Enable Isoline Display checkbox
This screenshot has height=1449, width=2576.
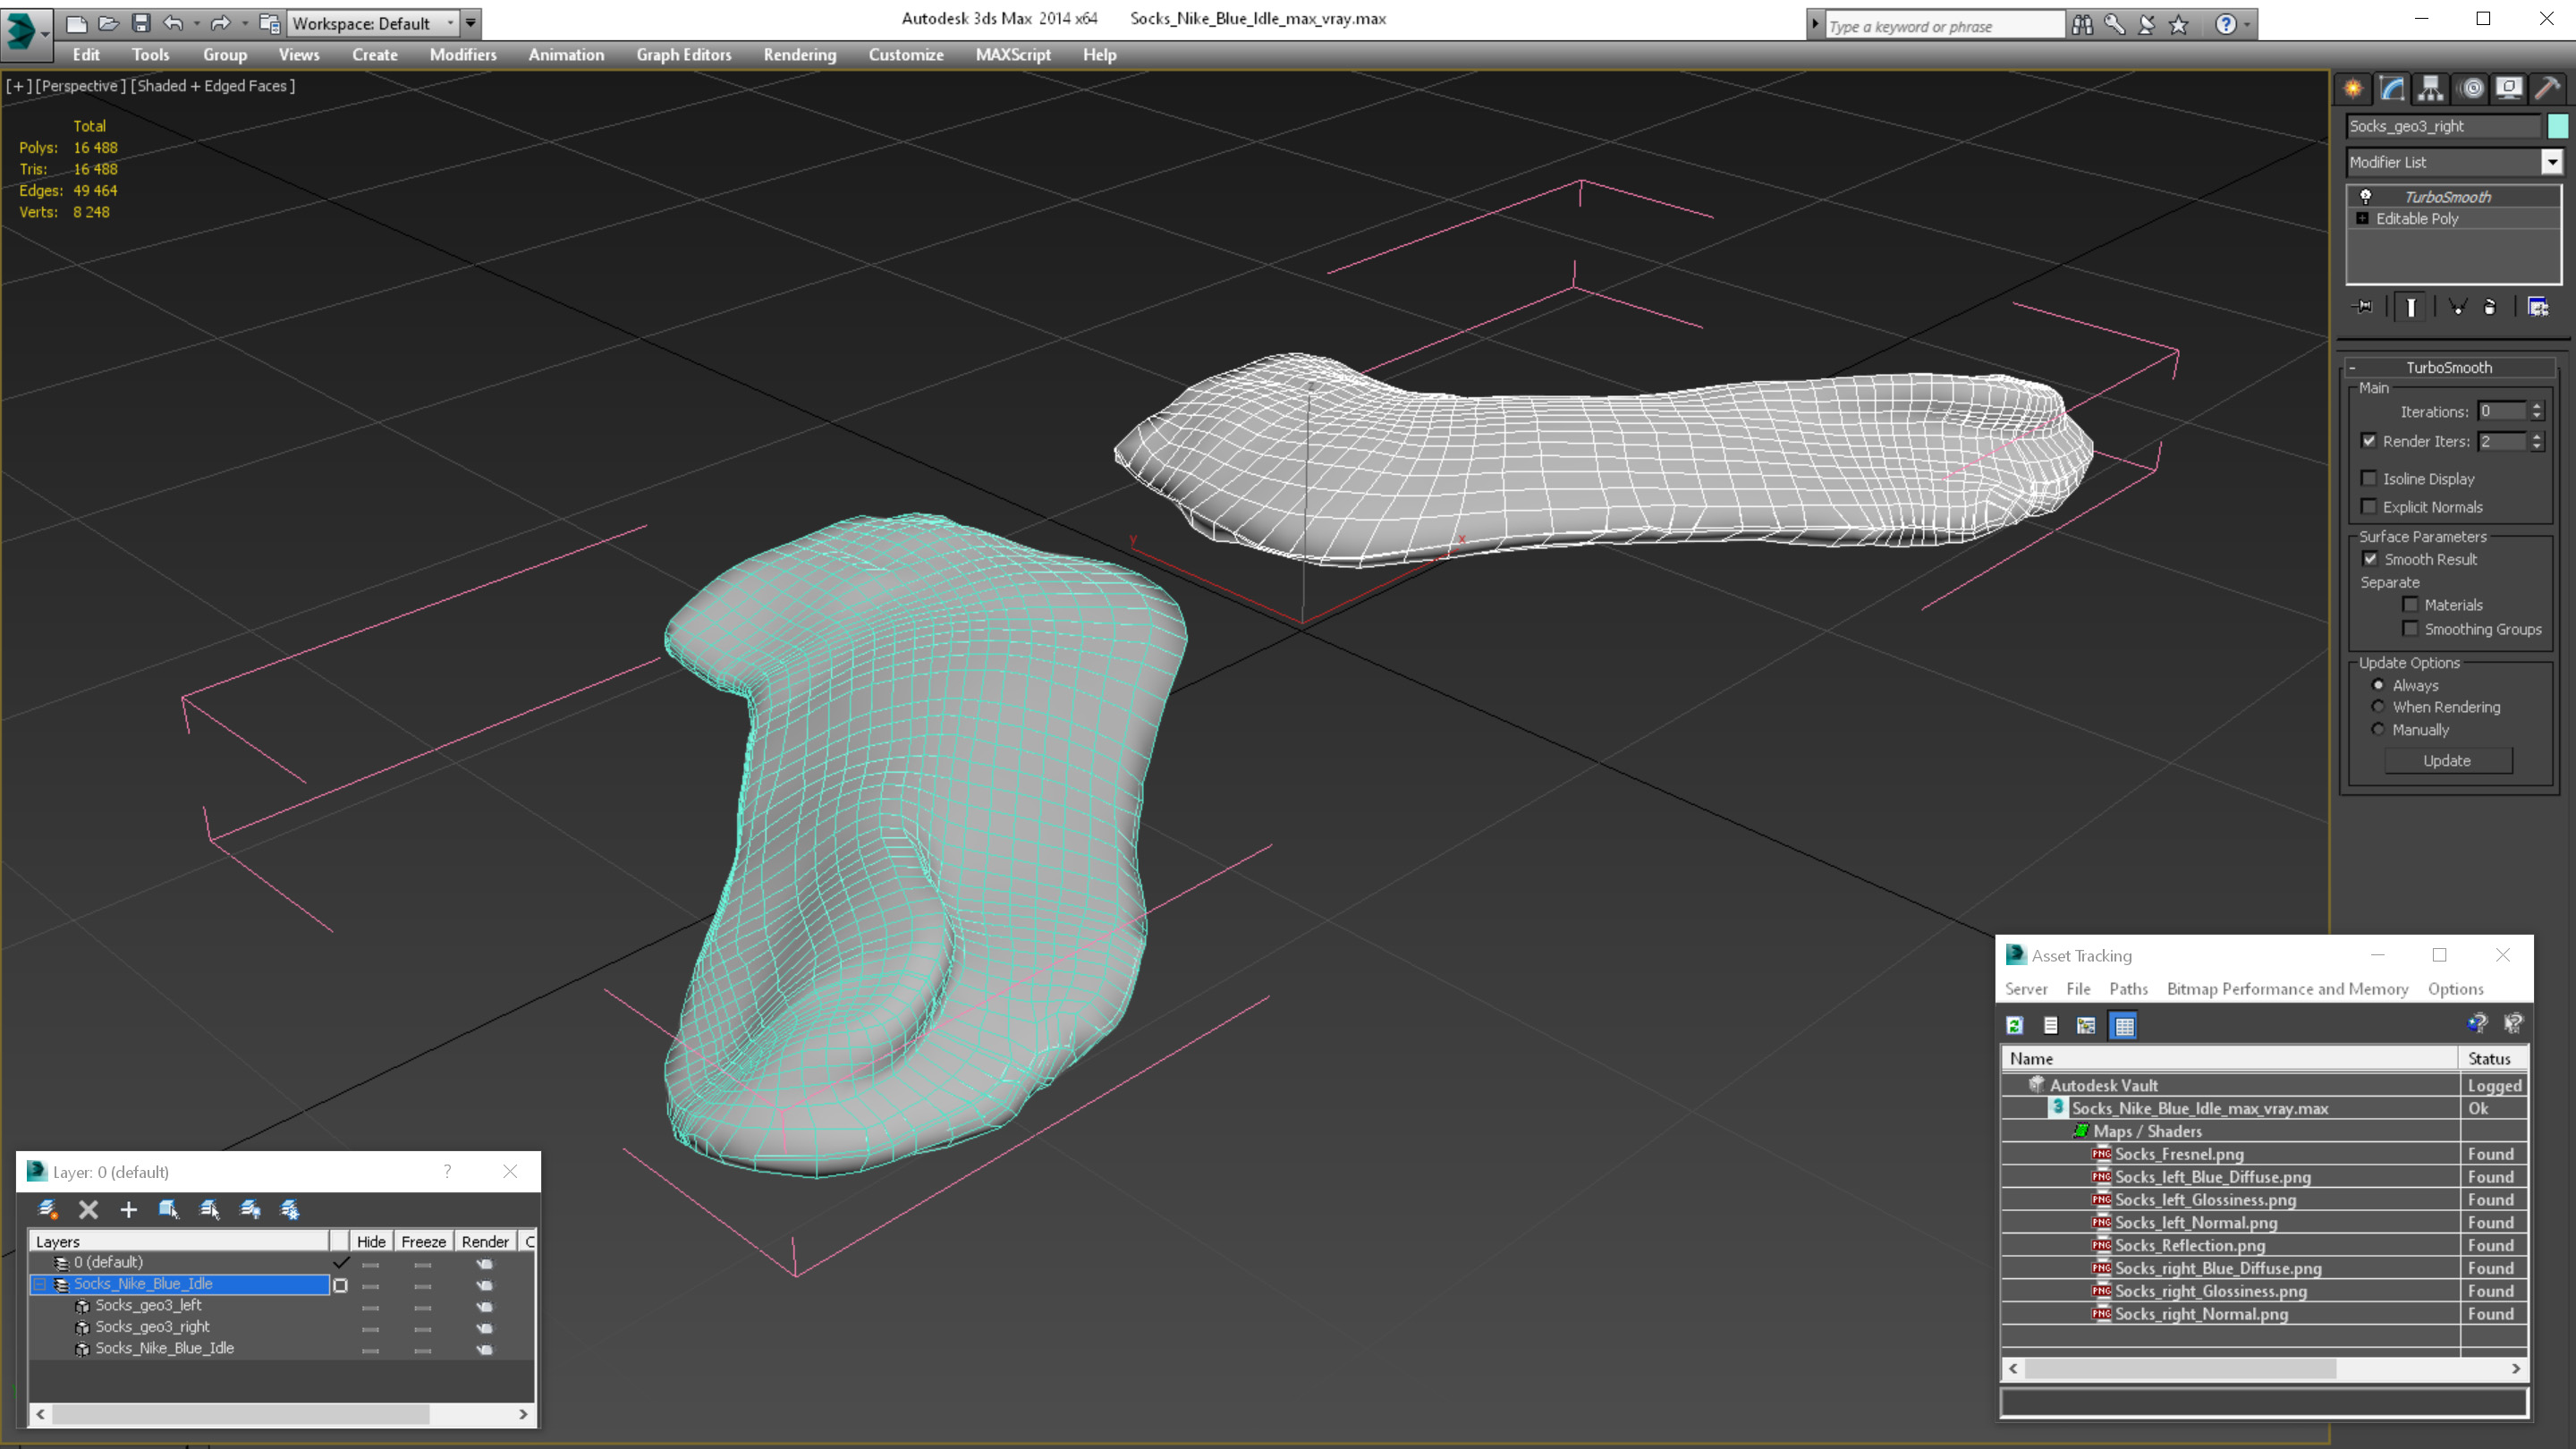pos(2369,478)
